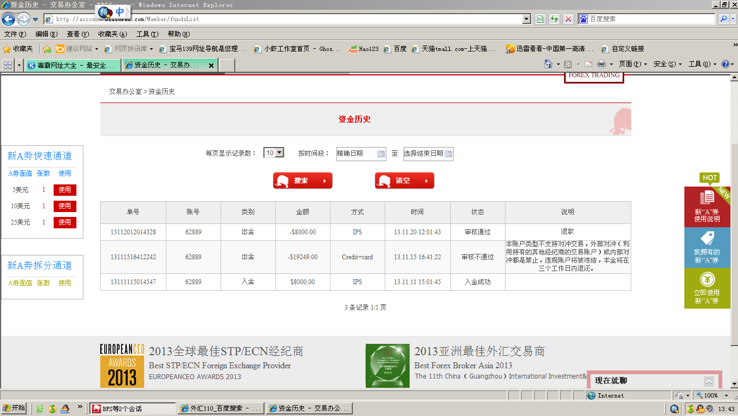Click the magnifier search button

coord(723,19)
